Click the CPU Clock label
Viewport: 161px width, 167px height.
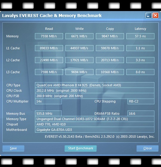click(x=14, y=91)
